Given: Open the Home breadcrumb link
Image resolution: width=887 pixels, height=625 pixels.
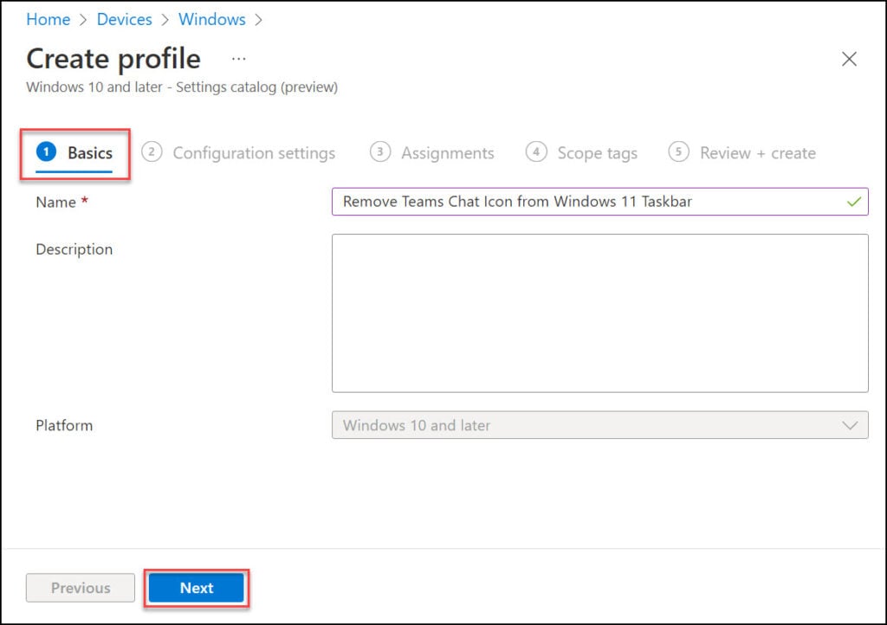Looking at the screenshot, I should click(x=49, y=20).
